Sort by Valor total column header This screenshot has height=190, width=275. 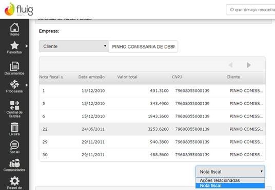pyautogui.click(x=127, y=77)
